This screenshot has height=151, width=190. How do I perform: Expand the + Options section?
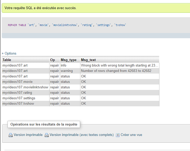pos(9,54)
